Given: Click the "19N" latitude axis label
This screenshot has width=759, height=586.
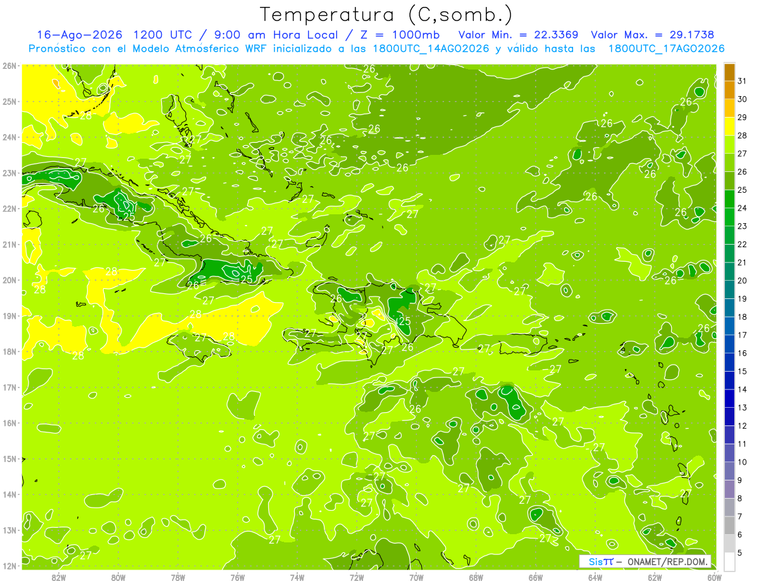Looking at the screenshot, I should point(9,315).
